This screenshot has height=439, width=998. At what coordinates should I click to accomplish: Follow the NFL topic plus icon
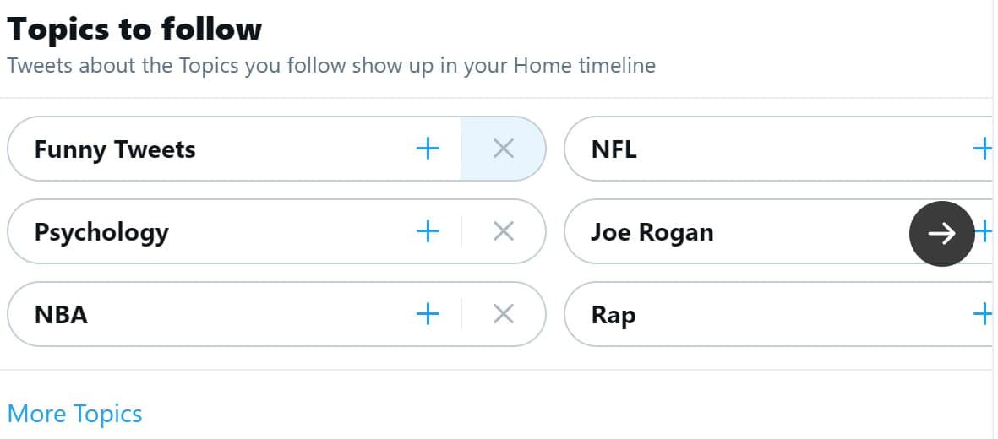click(982, 149)
